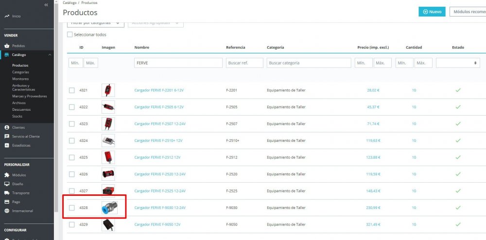The width and height of the screenshot is (486, 240).
Task: Check the Seleccionar todos checkbox
Action: 69,34
